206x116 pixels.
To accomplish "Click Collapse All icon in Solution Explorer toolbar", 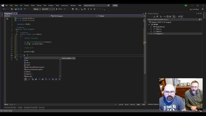I will pos(167,16).
